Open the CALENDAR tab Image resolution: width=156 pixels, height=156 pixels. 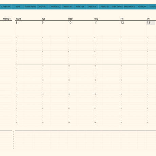point(6,7)
